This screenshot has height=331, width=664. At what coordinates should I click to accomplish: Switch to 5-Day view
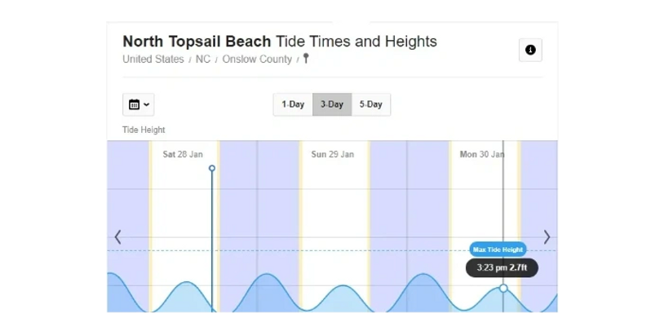point(371,104)
